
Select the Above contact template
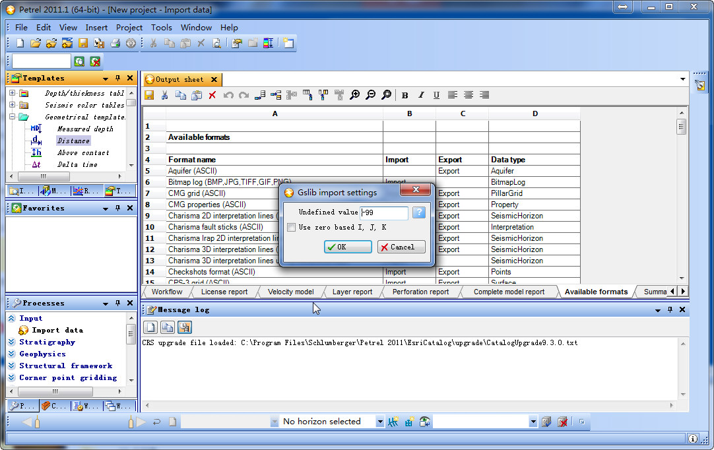tap(83, 152)
